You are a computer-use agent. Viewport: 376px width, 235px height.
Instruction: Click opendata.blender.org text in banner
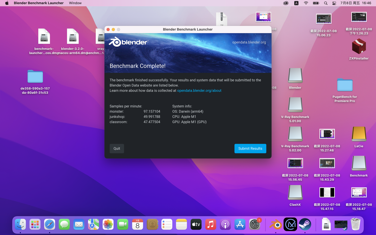click(249, 42)
